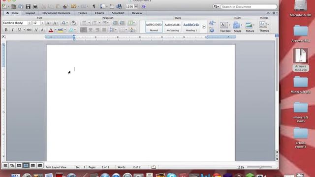Switch to the Layout tab
Screen dimensions: 315x177
point(30,13)
